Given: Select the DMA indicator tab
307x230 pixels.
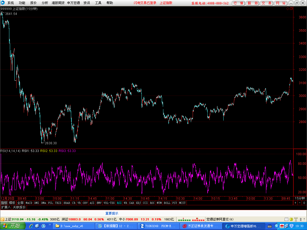Looking at the screenshot, I should click(x=43, y=203).
